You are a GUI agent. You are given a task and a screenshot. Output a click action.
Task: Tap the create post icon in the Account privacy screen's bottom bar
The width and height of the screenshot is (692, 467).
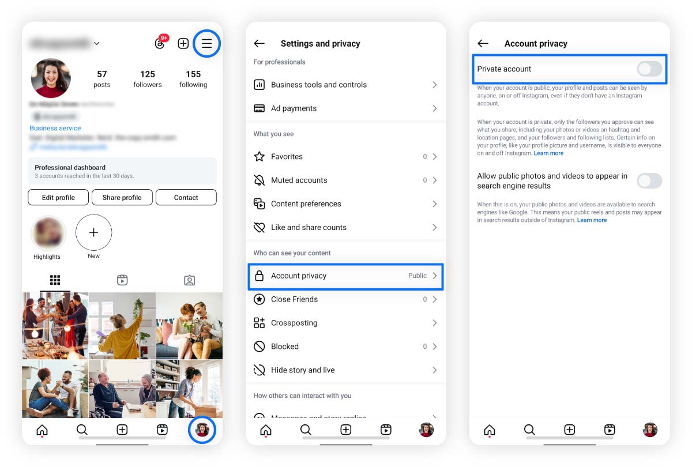point(570,430)
